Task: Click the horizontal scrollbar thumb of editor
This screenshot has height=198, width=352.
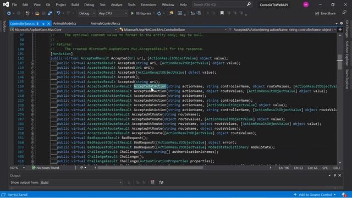Action: 150,168
